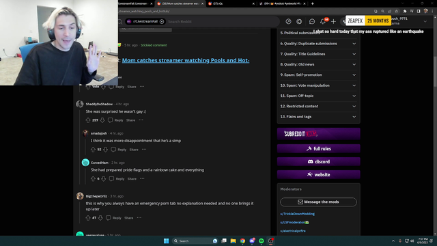Open more options on CurvedHam's comment
The image size is (437, 246).
(142, 179)
